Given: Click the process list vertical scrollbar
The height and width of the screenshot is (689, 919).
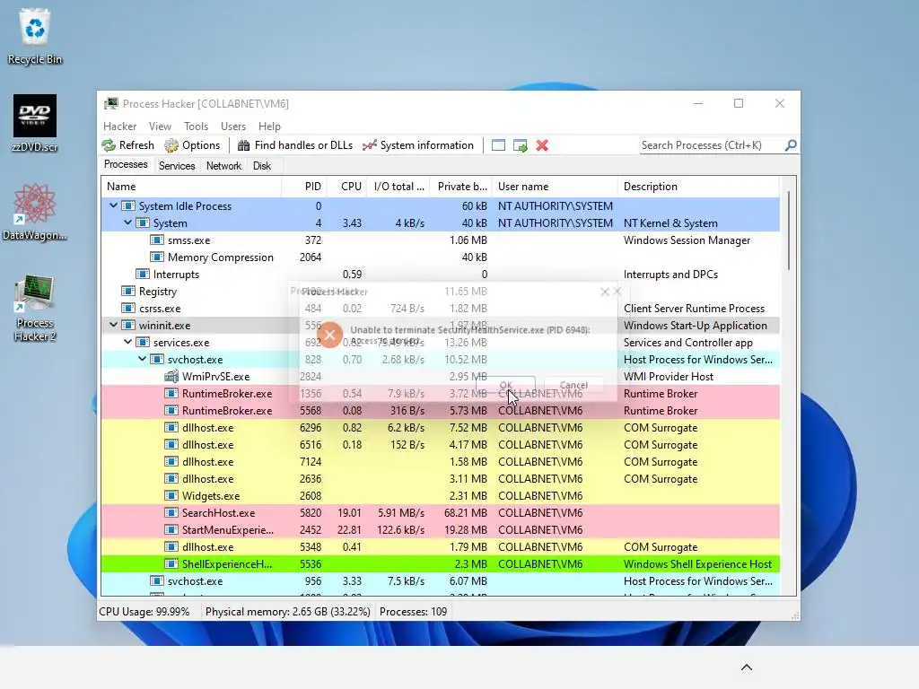Looking at the screenshot, I should [788, 231].
